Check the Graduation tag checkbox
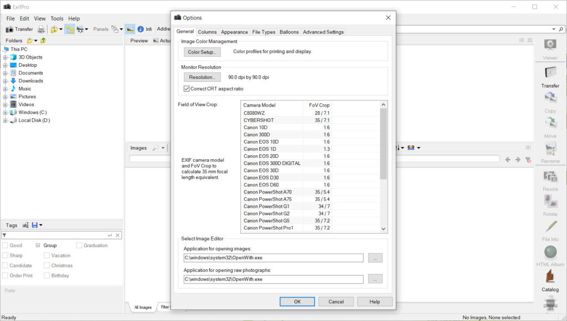 [x=79, y=245]
